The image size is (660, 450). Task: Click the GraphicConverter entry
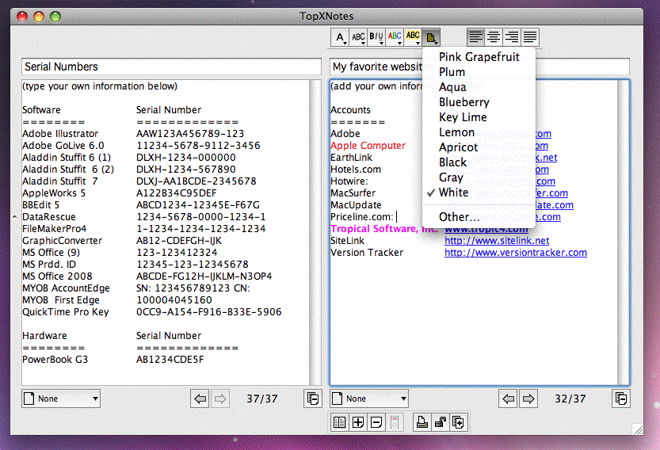point(63,241)
